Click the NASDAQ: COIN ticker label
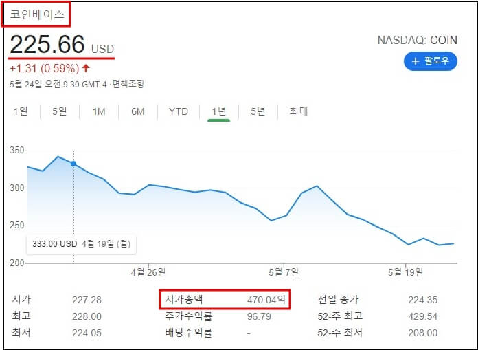 coord(418,40)
